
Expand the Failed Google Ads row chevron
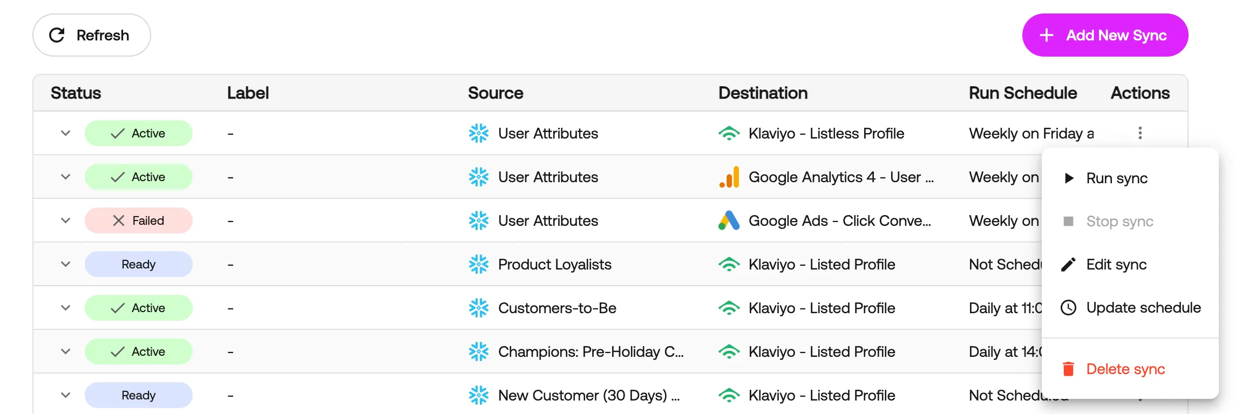pos(66,220)
